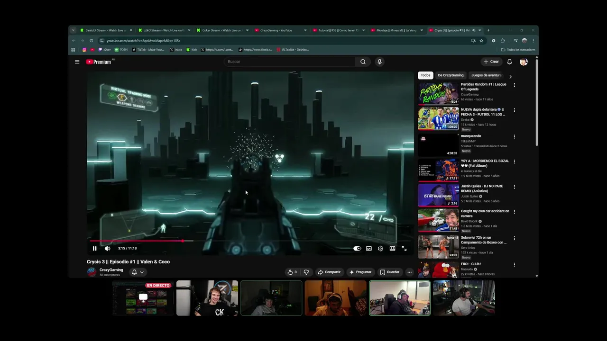Click the page vertical scrollbar

[x=537, y=102]
